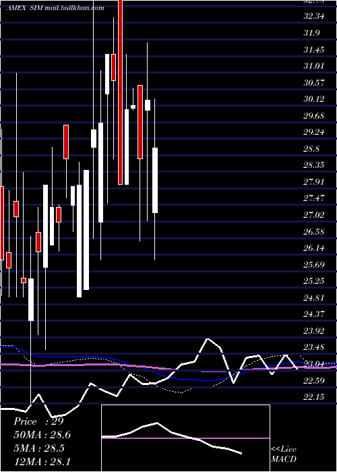
Task: Click the 50MA : 28.6 readout
Action: 42,435
